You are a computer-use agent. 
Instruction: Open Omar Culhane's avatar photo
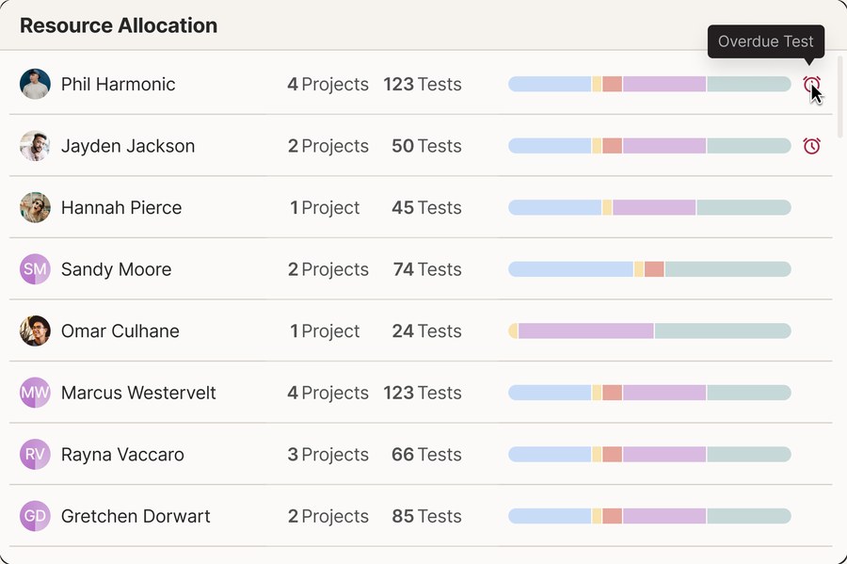[35, 330]
